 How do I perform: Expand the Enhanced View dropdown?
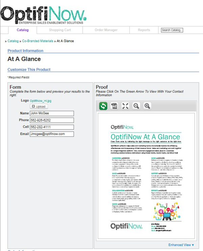[181, 245]
